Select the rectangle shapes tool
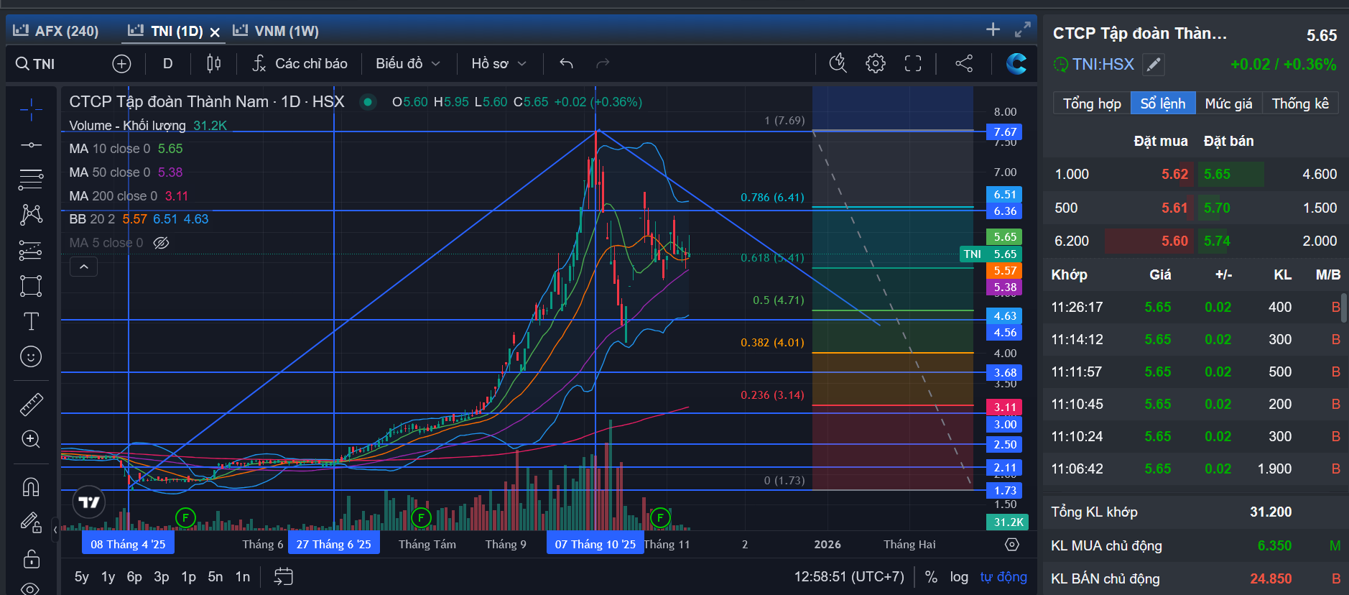Screen dimensions: 1349x595 pyautogui.click(x=31, y=286)
